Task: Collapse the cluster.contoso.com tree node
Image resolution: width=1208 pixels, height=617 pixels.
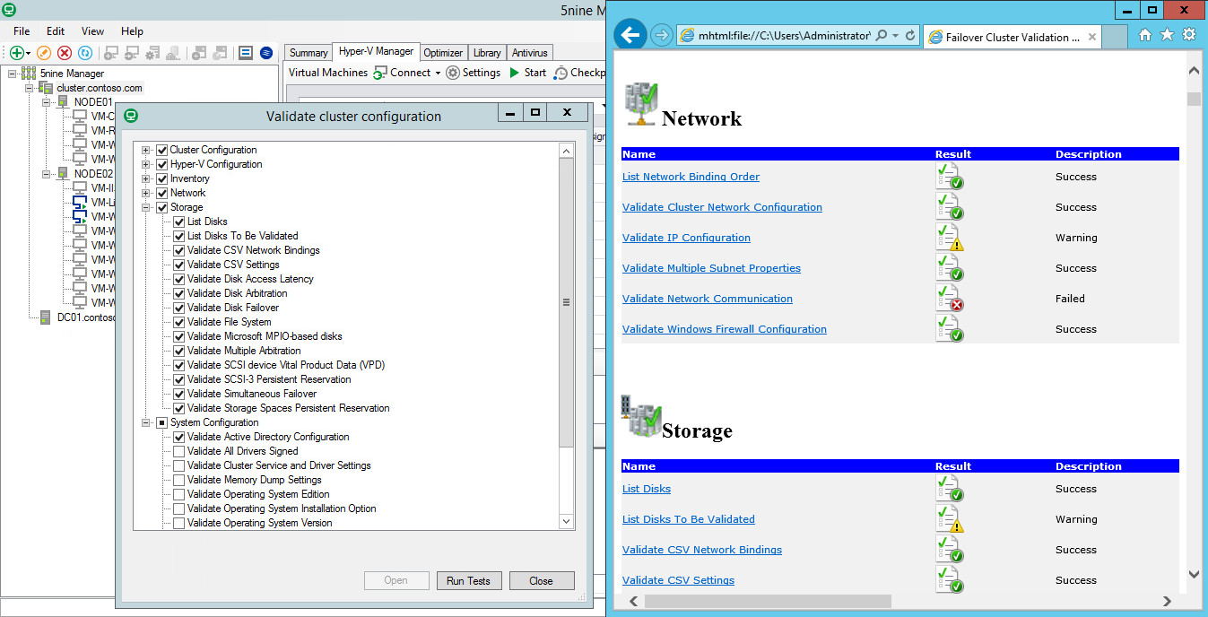Action: (x=30, y=88)
